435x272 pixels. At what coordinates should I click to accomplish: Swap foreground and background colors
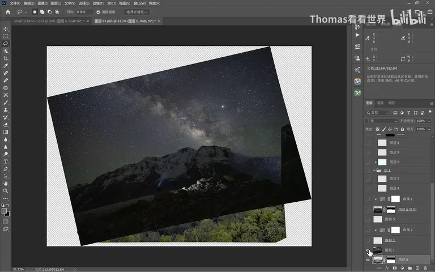pyautogui.click(x=8, y=205)
